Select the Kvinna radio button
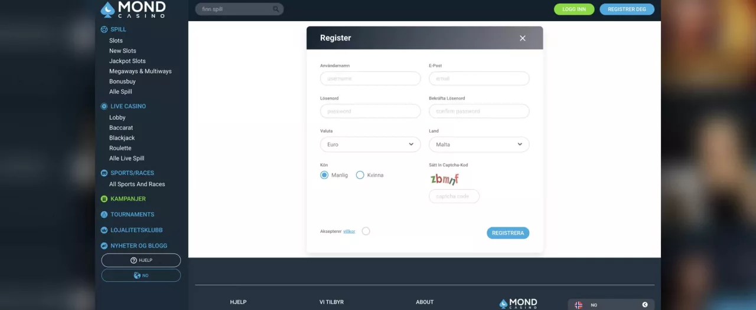The width and height of the screenshot is (756, 310). (360, 175)
